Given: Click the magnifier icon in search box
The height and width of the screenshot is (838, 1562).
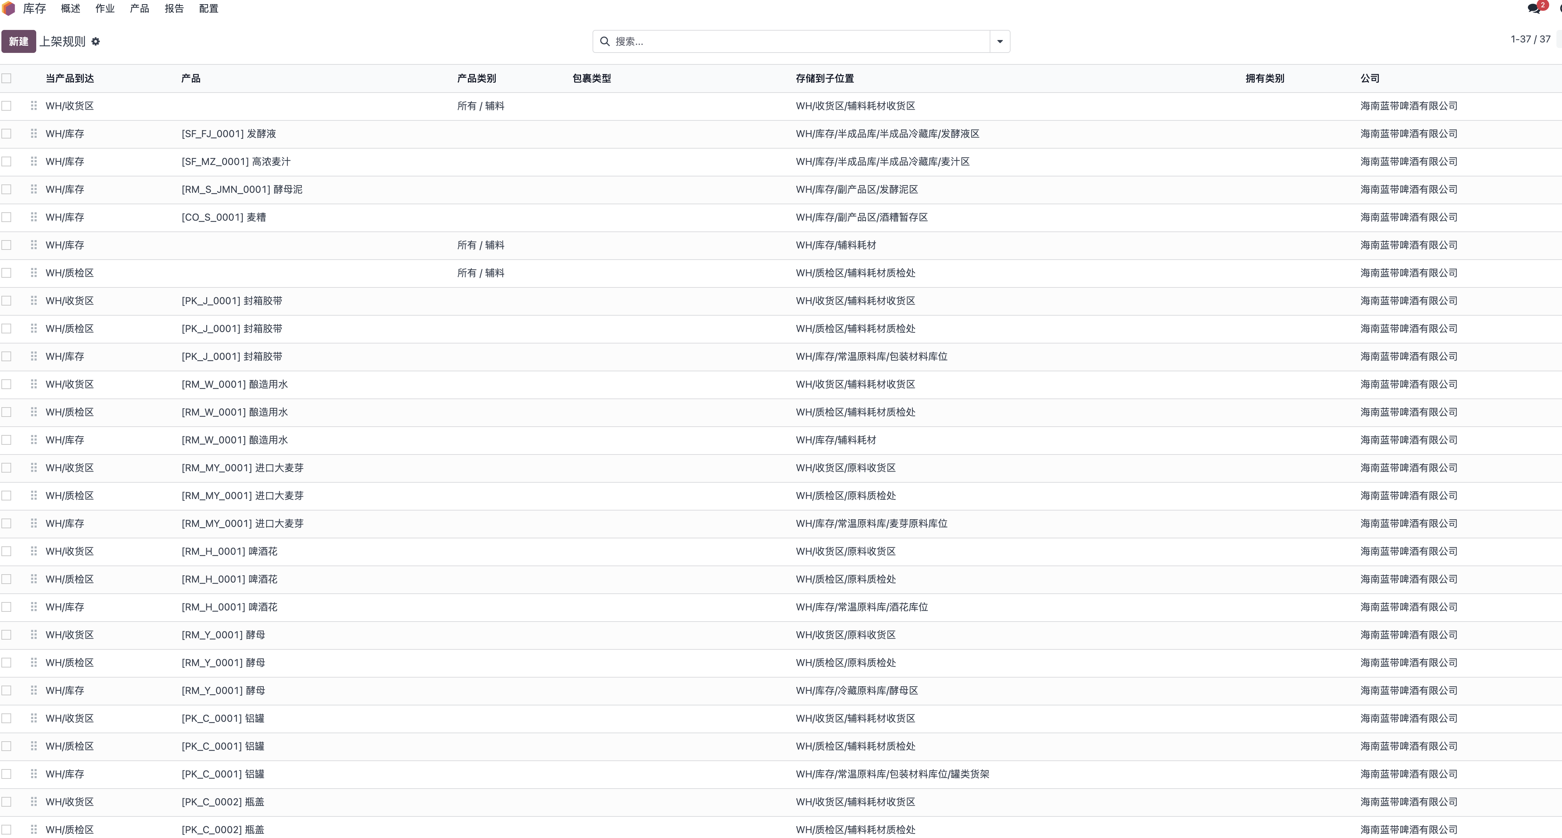Looking at the screenshot, I should point(604,41).
